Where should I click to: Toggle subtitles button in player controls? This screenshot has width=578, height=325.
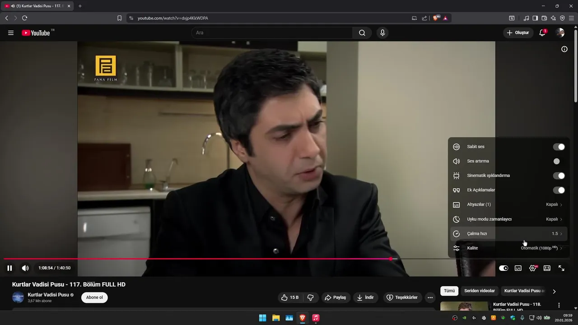518,268
